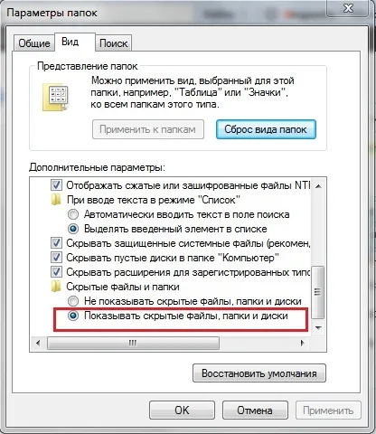Click the При вводе текста в режиме Список label
The height and width of the screenshot is (434, 376).
154,200
